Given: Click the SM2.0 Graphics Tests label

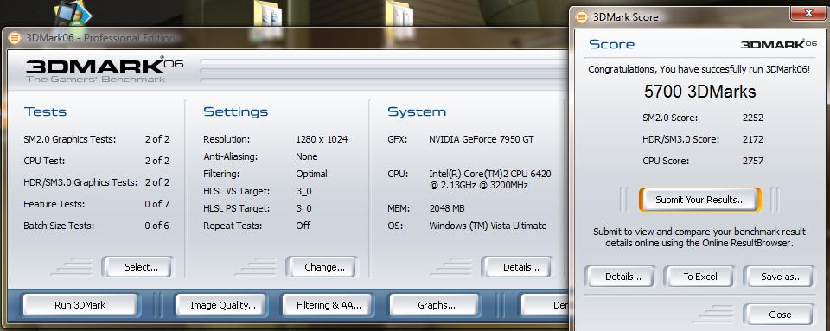Looking at the screenshot, I should (69, 139).
